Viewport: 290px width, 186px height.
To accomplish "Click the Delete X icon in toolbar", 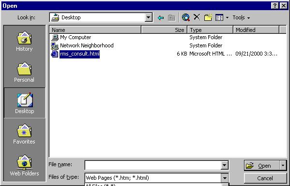I will point(197,17).
